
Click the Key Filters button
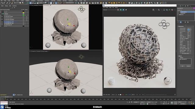tap(183, 104)
